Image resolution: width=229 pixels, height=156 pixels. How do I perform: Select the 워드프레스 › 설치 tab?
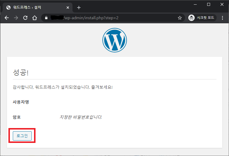click(35, 8)
